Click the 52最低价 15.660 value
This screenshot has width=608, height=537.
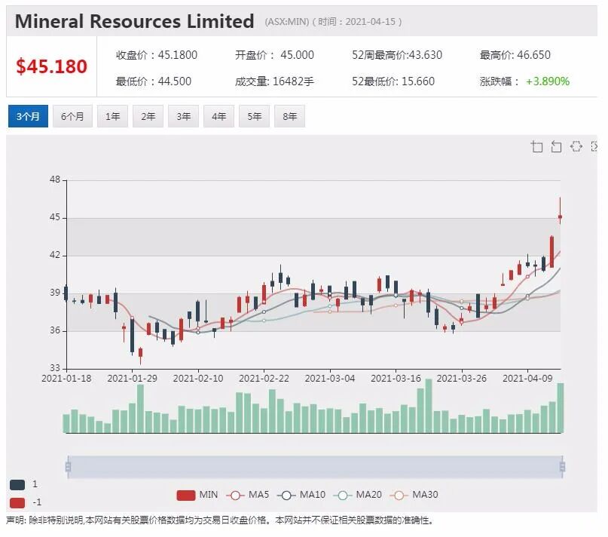point(418,81)
